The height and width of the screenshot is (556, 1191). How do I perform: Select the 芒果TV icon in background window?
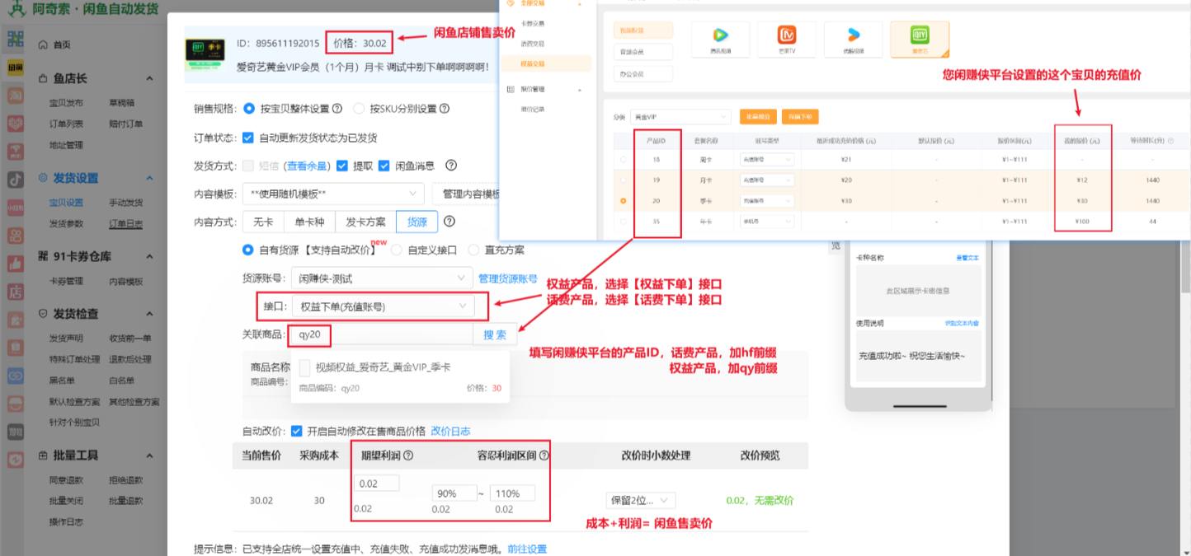(787, 40)
